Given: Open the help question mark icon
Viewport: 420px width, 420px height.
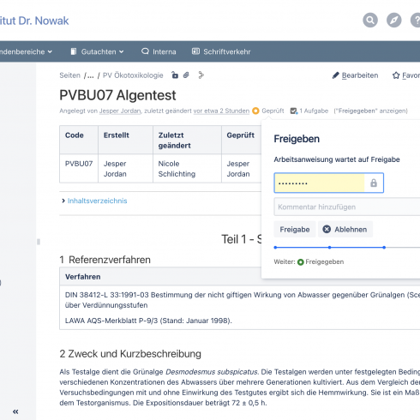Looking at the screenshot, I should pyautogui.click(x=417, y=21).
